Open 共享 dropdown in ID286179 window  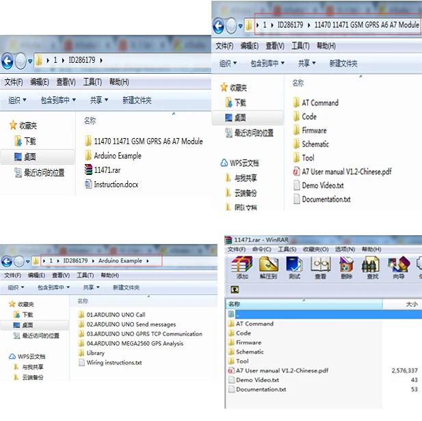(98, 100)
